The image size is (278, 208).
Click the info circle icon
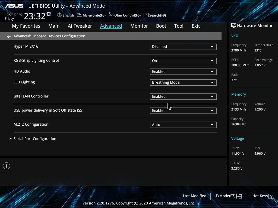point(7,166)
